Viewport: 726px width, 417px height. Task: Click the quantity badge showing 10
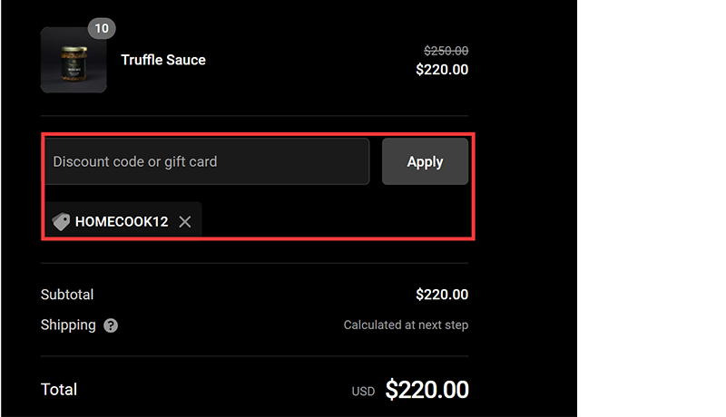click(102, 28)
